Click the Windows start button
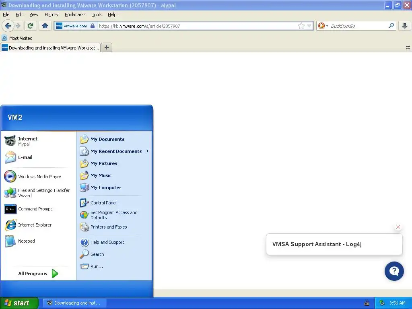 coord(19,303)
